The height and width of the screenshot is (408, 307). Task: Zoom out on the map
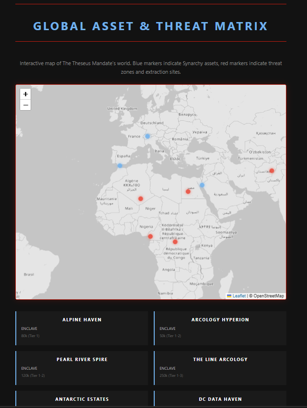[25, 105]
